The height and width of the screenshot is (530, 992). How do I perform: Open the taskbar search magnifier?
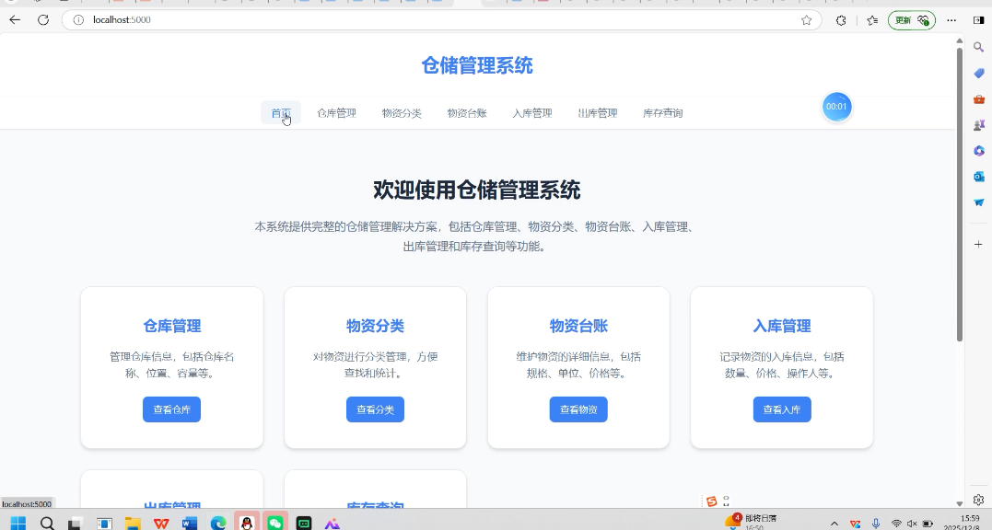47,523
